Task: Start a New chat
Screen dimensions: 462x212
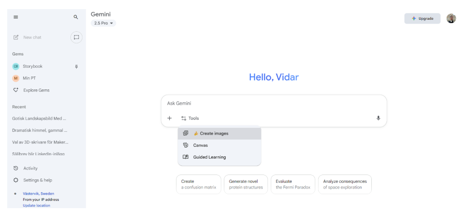Action: pyautogui.click(x=32, y=37)
